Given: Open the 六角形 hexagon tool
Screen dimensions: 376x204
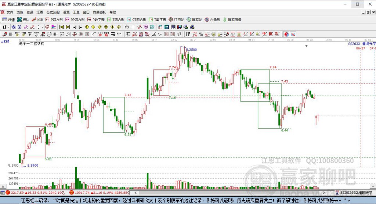Looking at the screenshot, I should (x=213, y=20).
